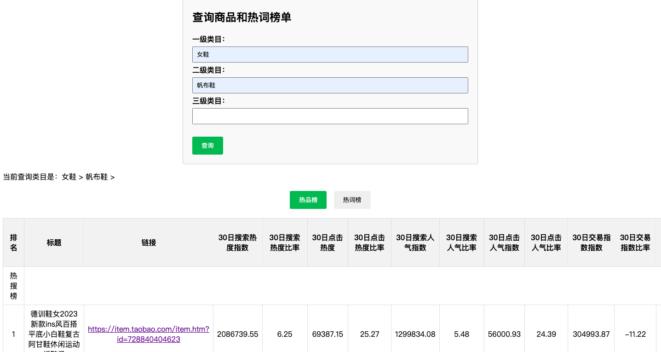Click the 三级类目 label
This screenshot has width=661, height=352.
[x=208, y=101]
